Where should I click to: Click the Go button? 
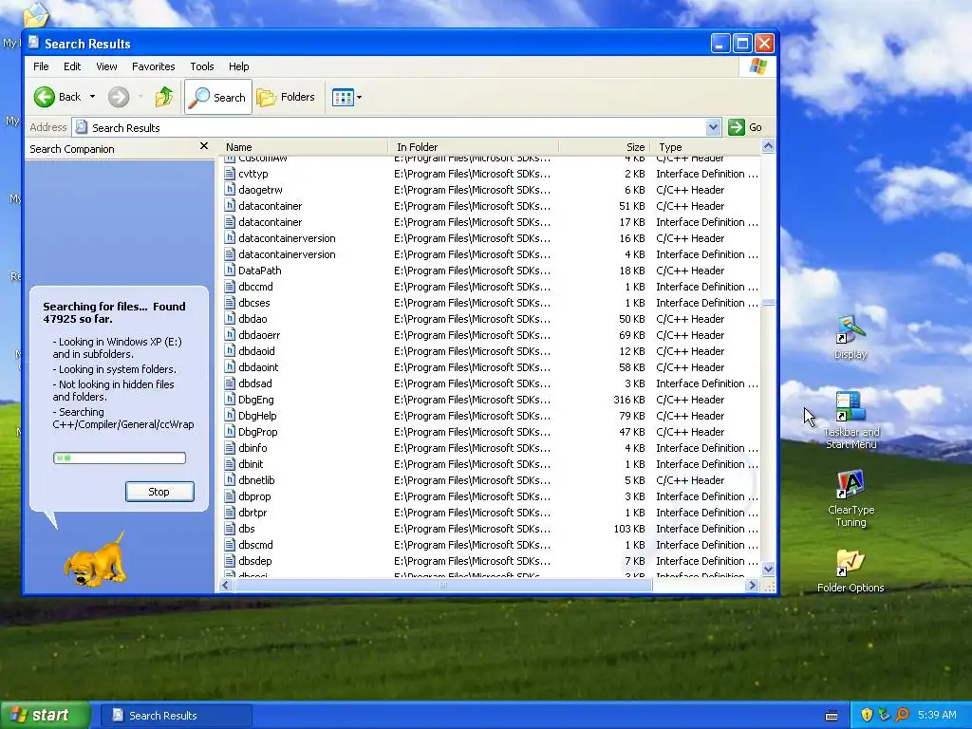[746, 127]
